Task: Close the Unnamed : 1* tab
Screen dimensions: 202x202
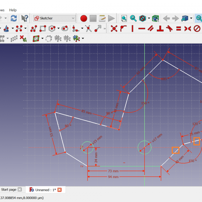Action: (60, 190)
